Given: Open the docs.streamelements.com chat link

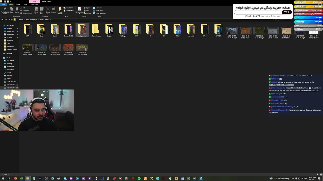Looking at the screenshot, I should click(x=304, y=90).
